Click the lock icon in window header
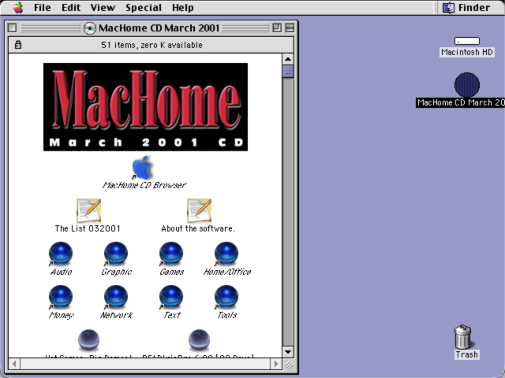This screenshot has height=378, width=505. point(18,45)
